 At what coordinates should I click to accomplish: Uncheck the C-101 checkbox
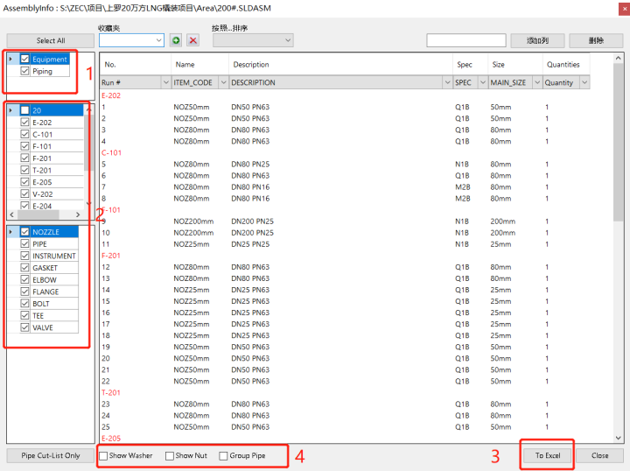pyautogui.click(x=24, y=134)
